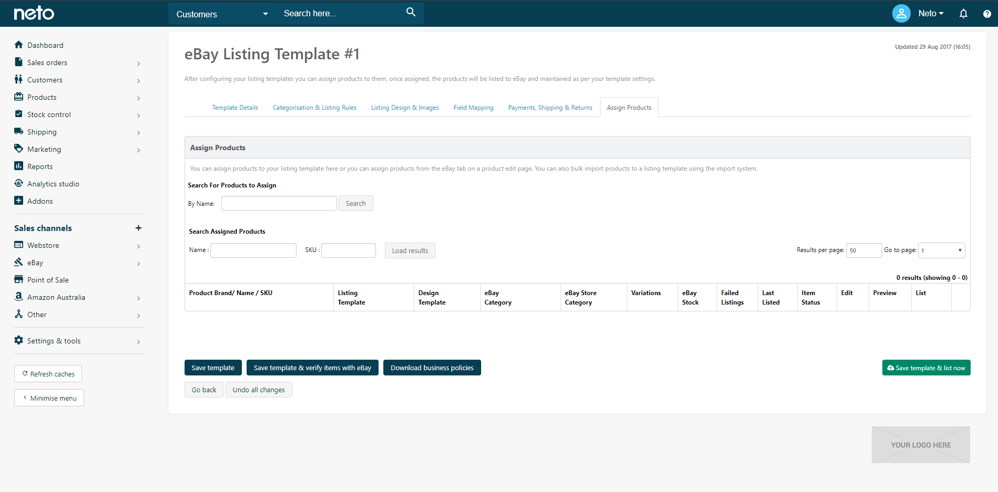Click the Analytics studio icon

(19, 183)
